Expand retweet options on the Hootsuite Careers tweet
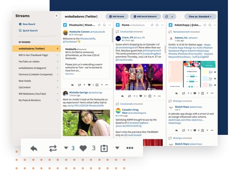This screenshot has width=230, height=173. 84,85
